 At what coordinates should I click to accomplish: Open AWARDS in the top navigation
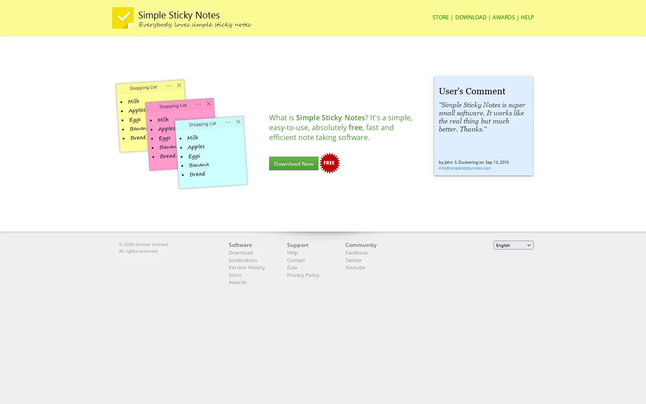(503, 18)
